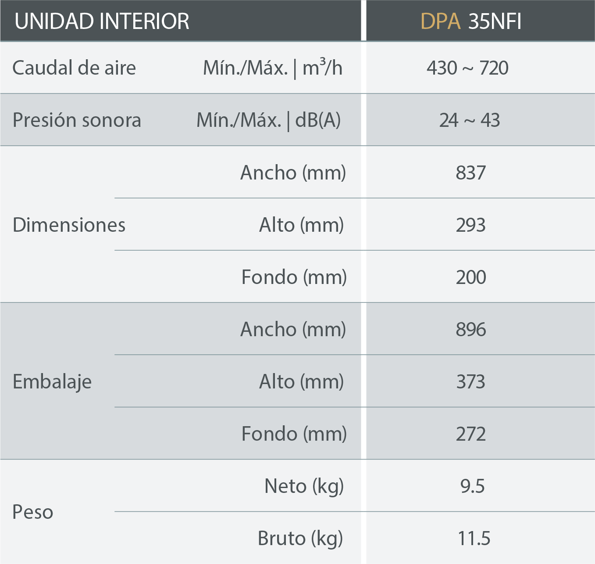Click the UNIDAD INTERIOR header

click(102, 21)
